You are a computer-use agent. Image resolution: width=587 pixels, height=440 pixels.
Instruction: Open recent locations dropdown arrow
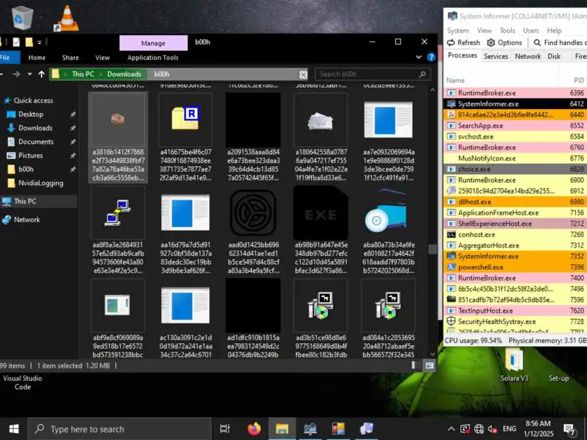pos(30,74)
